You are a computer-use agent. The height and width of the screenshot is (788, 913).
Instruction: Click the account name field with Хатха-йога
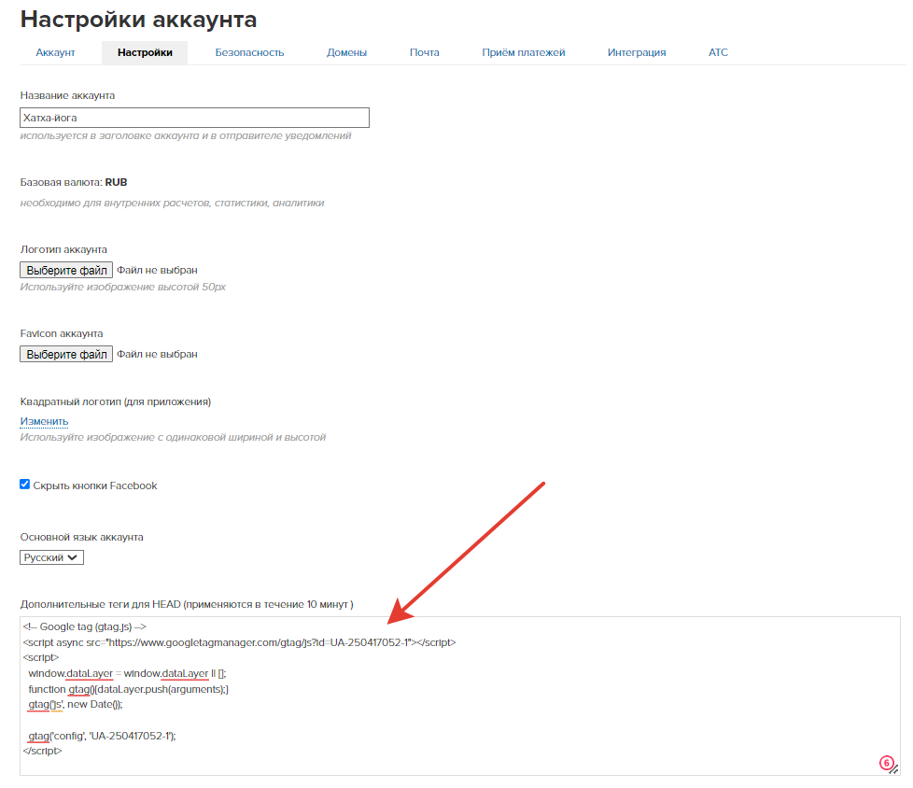point(194,118)
